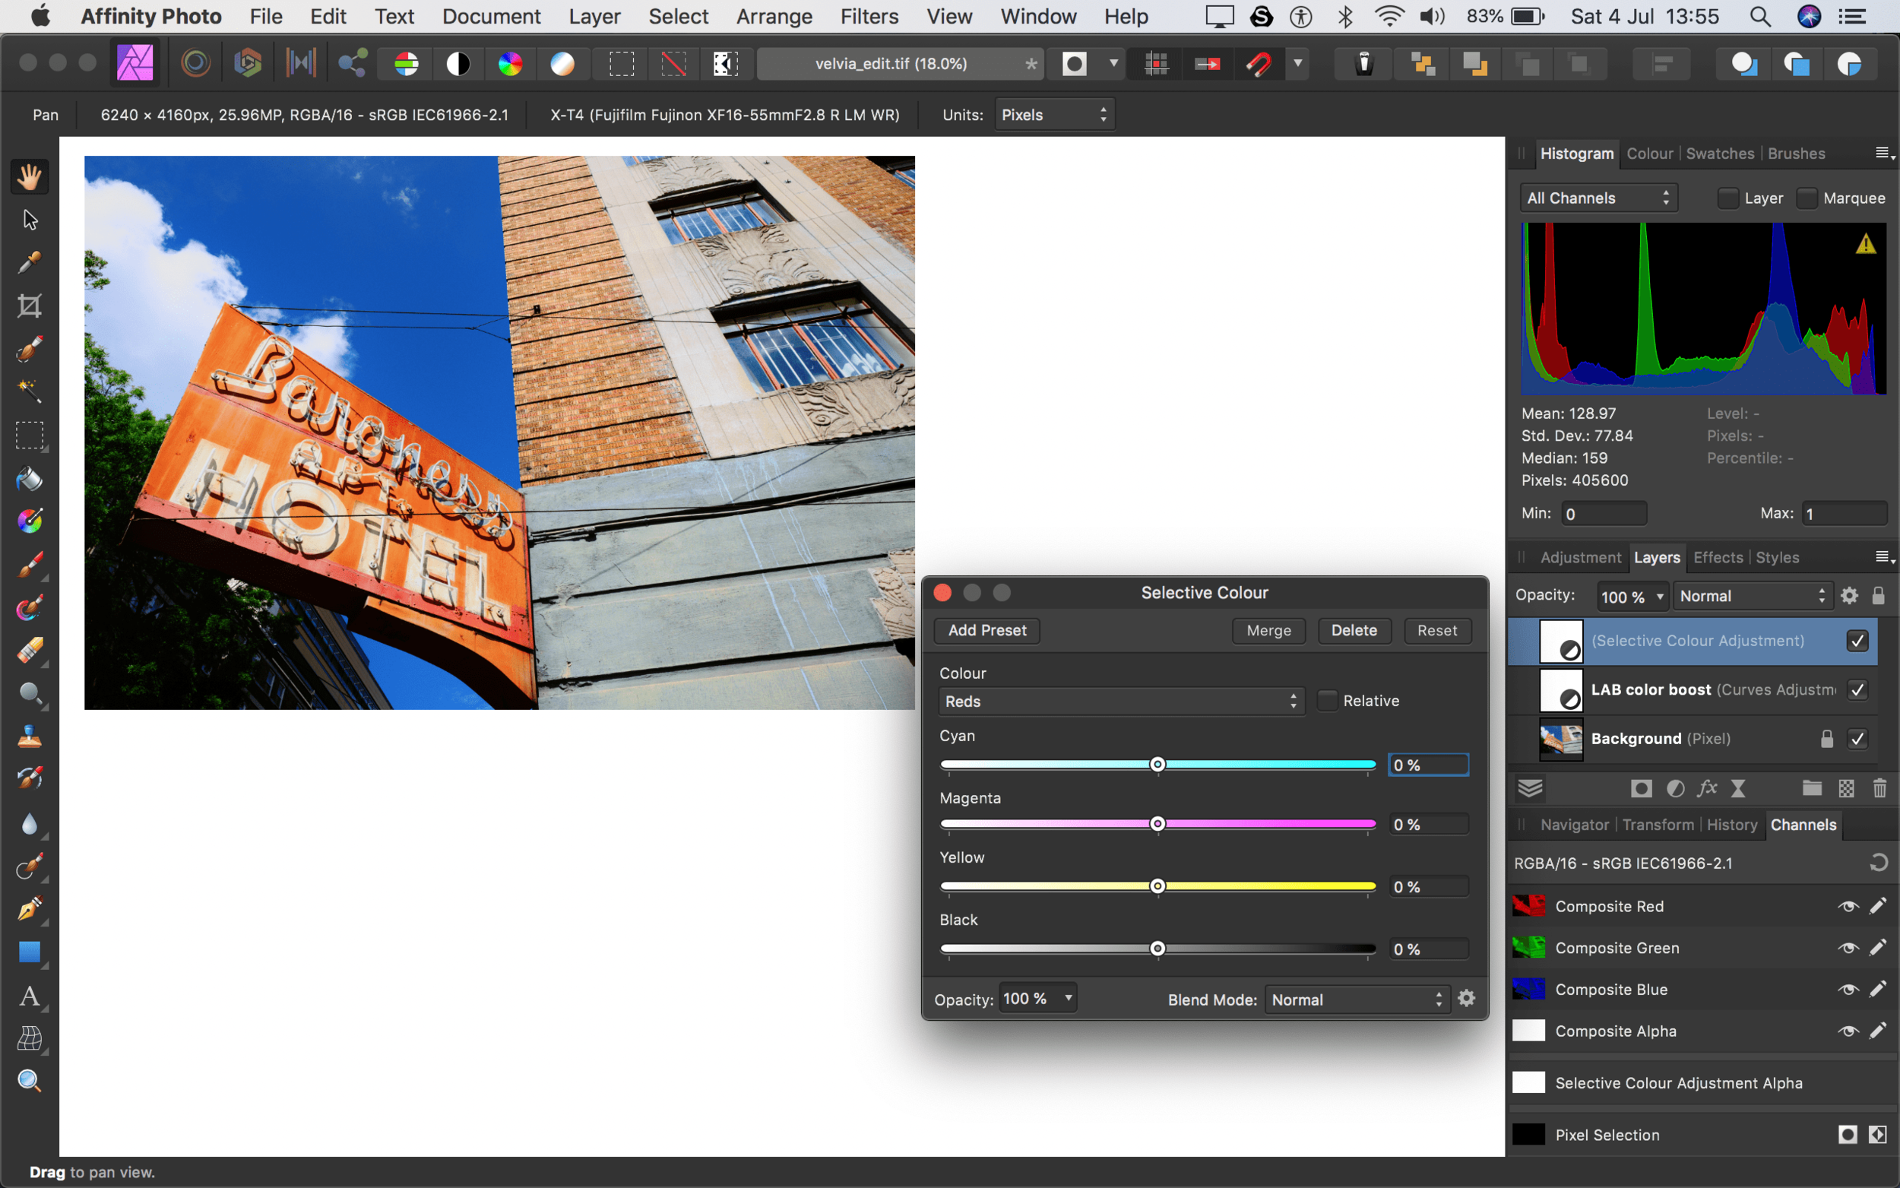1900x1188 pixels.
Task: Switch to the History tab
Action: click(x=1731, y=824)
